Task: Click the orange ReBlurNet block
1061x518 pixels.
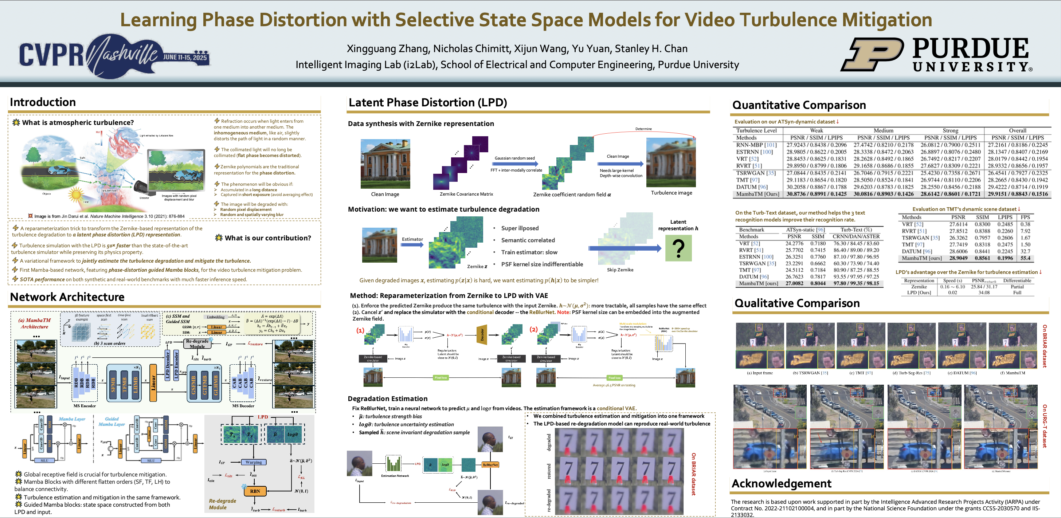Action: [x=490, y=464]
